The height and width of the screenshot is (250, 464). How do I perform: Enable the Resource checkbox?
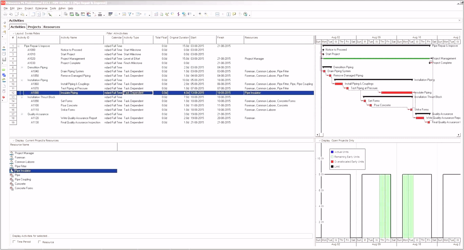(x=39, y=242)
